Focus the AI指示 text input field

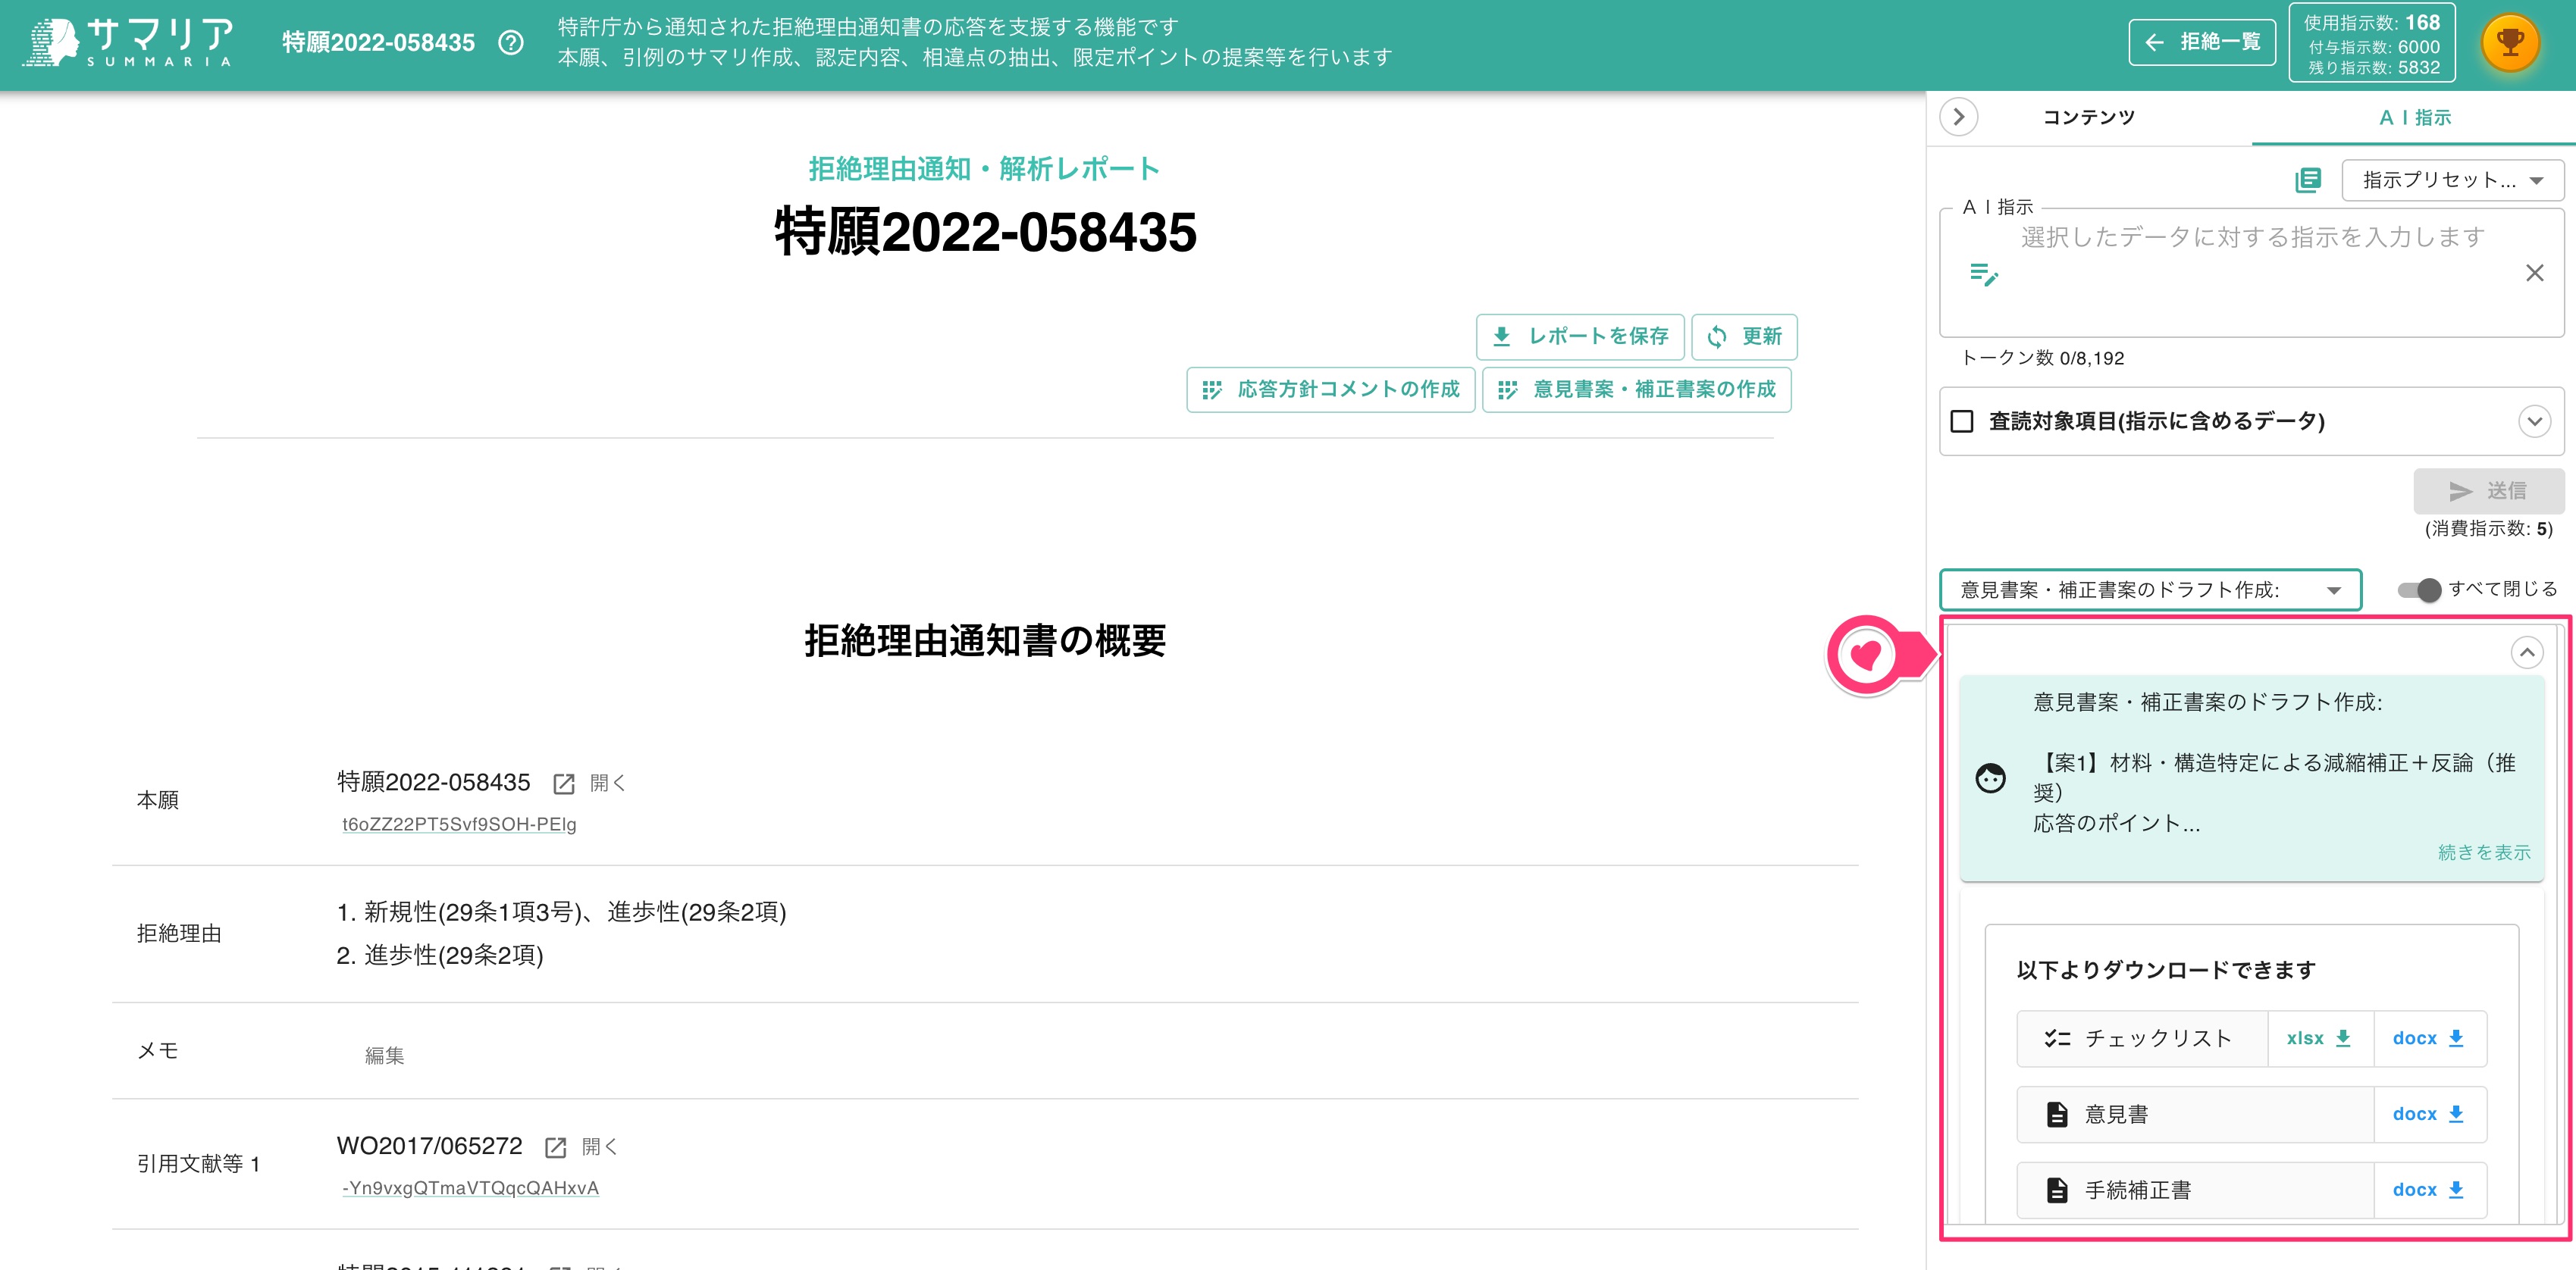(2252, 273)
